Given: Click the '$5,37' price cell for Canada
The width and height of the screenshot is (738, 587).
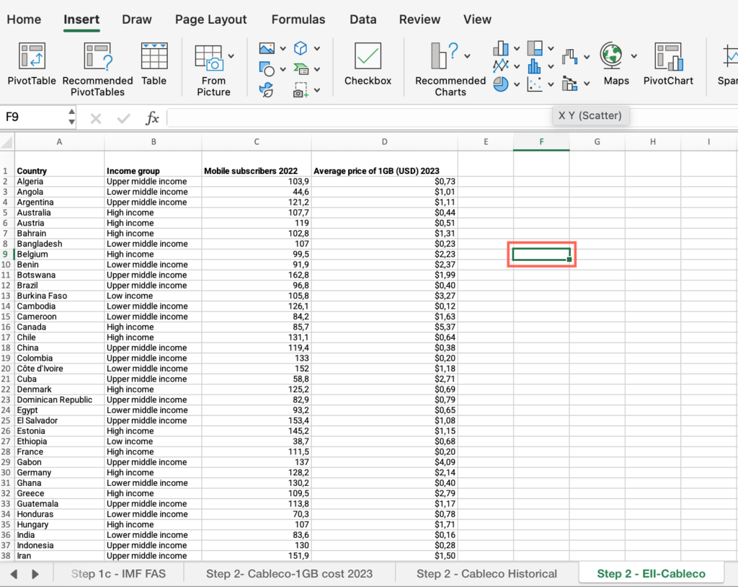Looking at the screenshot, I should click(385, 327).
